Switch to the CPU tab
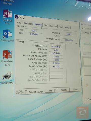 tap(19, 23)
